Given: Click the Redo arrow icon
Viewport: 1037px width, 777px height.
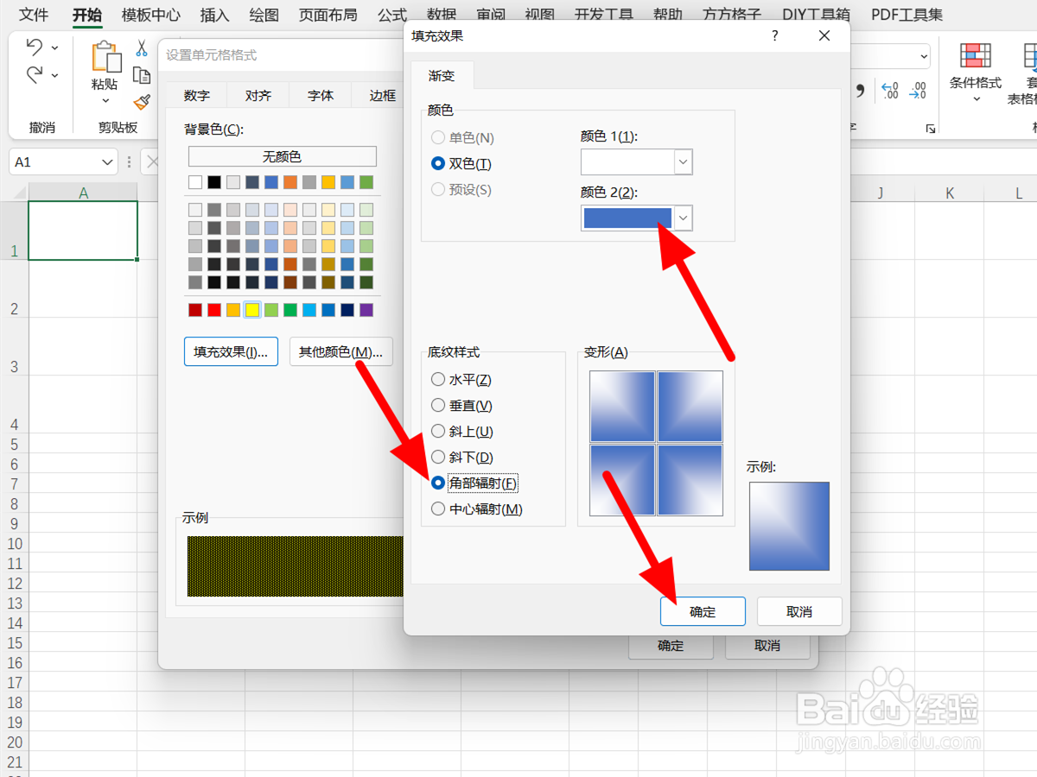Looking at the screenshot, I should click(x=34, y=75).
